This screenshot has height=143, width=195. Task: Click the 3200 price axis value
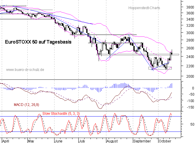click(x=190, y=26)
